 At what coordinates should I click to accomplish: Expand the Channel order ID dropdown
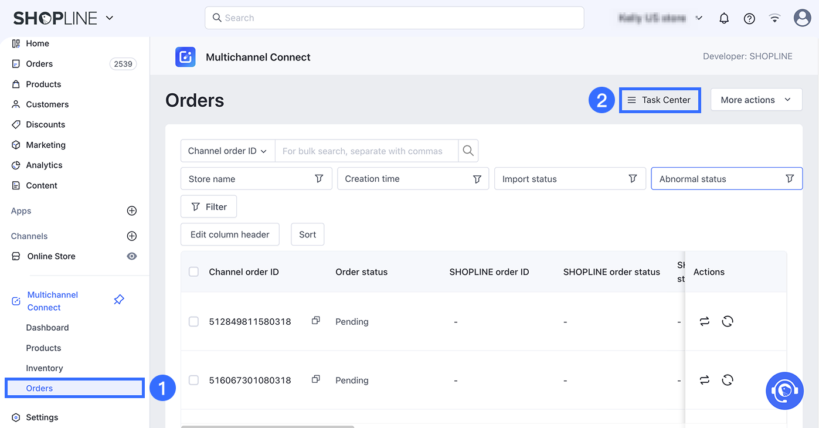[x=227, y=151]
